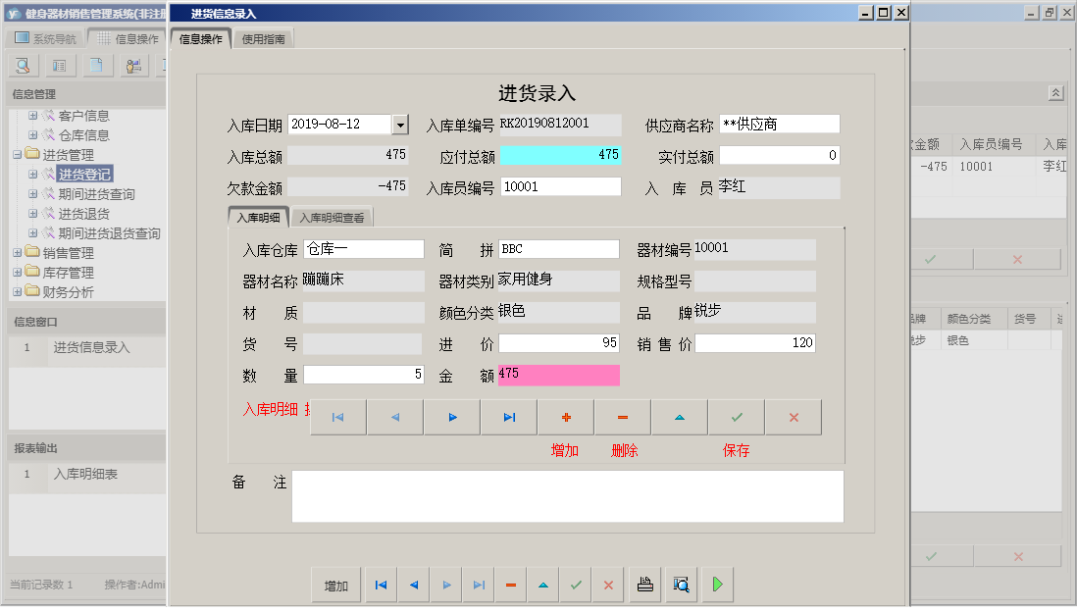Save the detail record with the green checkmark icon
1077x612 pixels.
pyautogui.click(x=736, y=416)
